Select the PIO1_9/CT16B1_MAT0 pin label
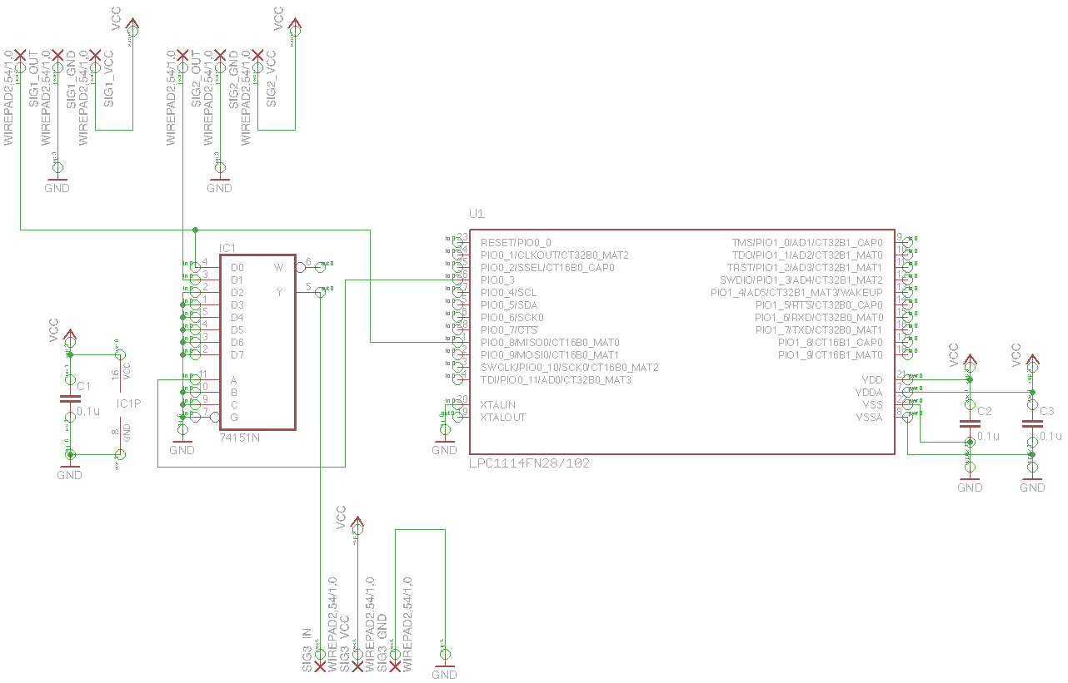1068x683 pixels. point(831,355)
